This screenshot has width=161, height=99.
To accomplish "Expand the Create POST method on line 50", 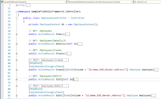I will tap(17, 70).
